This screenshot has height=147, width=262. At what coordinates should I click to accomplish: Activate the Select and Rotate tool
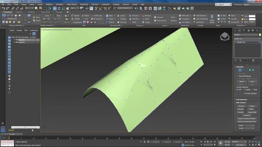(59, 8)
